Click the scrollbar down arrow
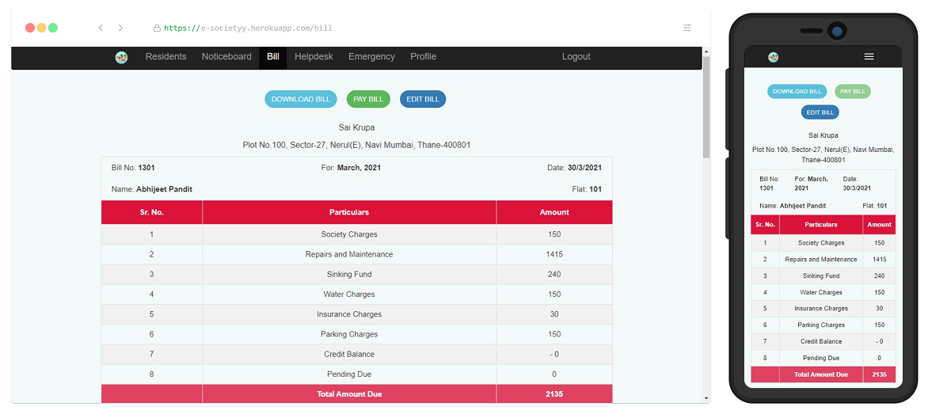The width and height of the screenshot is (928, 418). (x=706, y=398)
